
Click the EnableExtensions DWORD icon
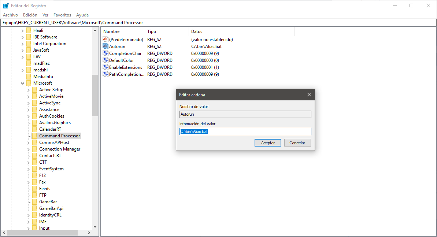105,67
